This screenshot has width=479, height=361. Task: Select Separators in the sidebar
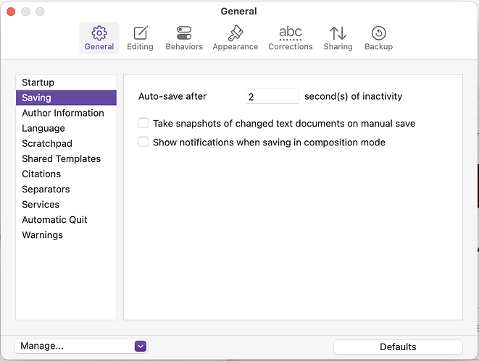pyautogui.click(x=66, y=189)
